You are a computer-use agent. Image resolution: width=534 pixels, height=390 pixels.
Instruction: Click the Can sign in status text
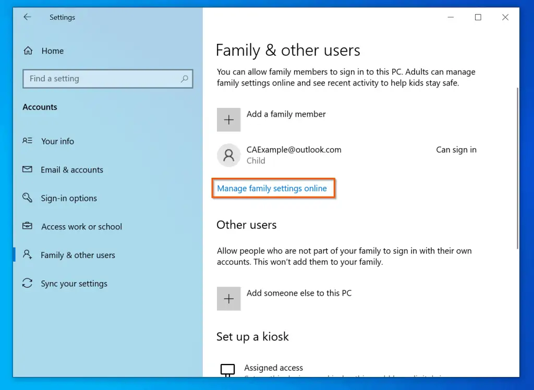(456, 150)
